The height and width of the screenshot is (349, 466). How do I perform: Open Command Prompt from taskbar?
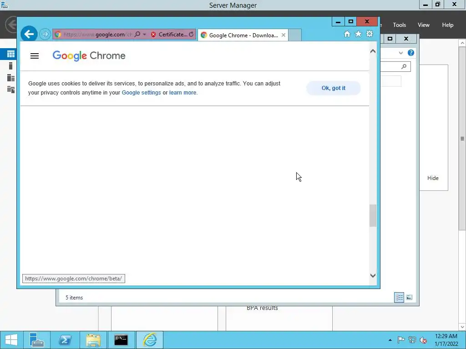121,340
